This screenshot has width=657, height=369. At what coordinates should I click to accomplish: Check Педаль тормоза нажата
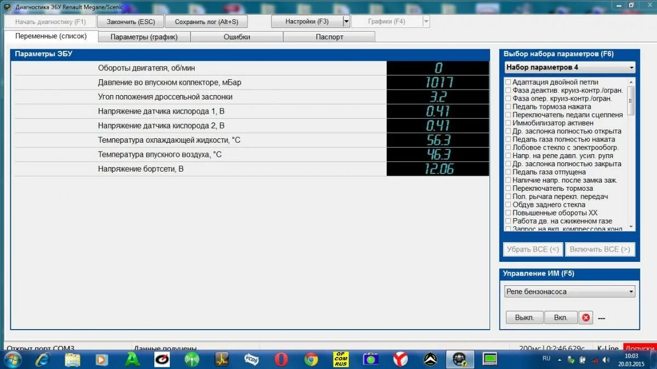508,107
